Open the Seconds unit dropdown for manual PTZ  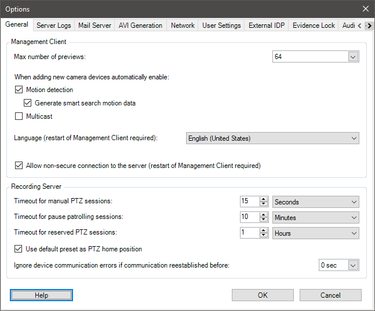coord(353,202)
